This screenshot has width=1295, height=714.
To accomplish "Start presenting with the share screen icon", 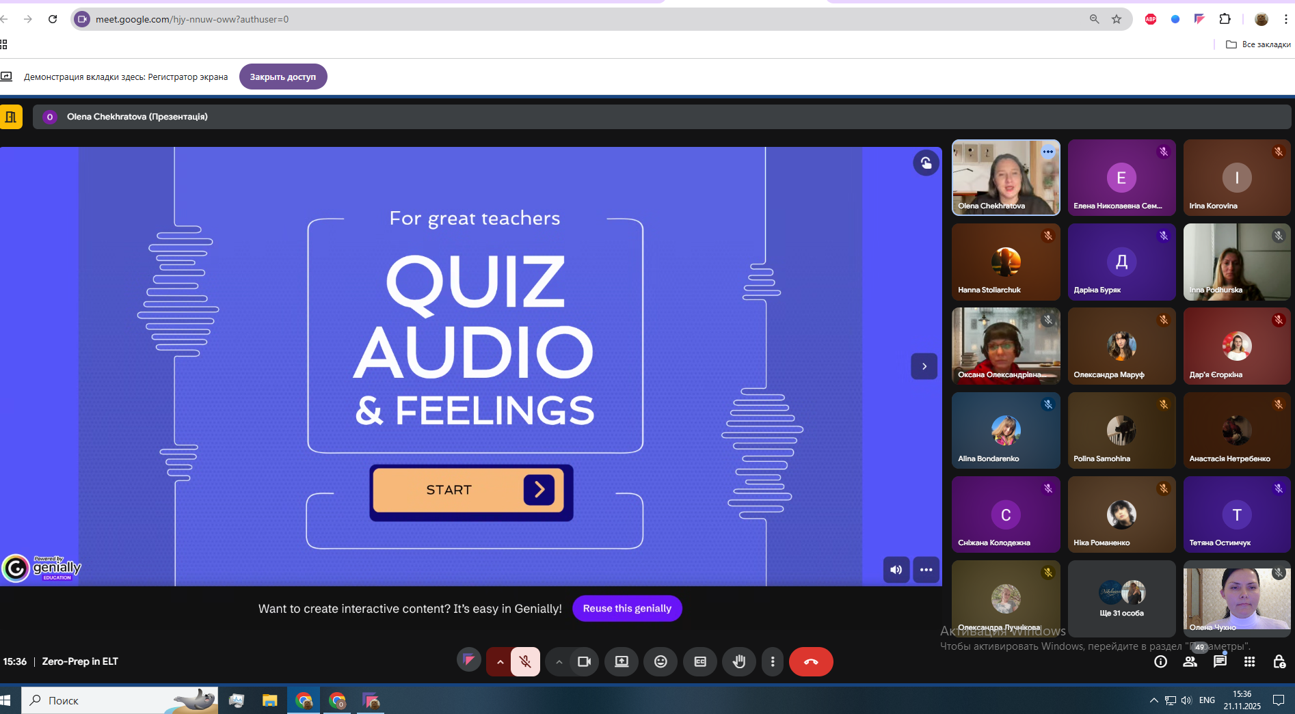I will coord(622,661).
